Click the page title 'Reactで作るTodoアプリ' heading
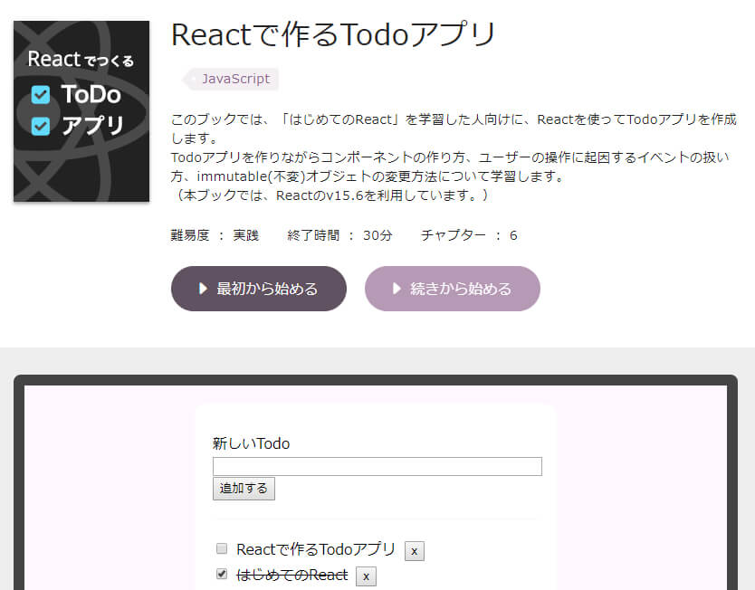Screen dimensions: 755x590 333,34
